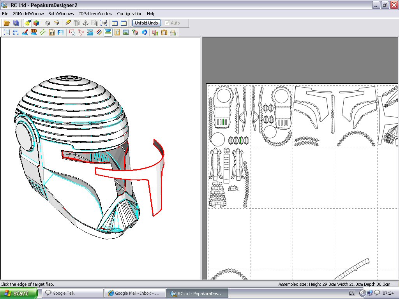399x299 pixels.
Task: Switch to Google Mail Inbox taskbar window
Action: click(135, 293)
